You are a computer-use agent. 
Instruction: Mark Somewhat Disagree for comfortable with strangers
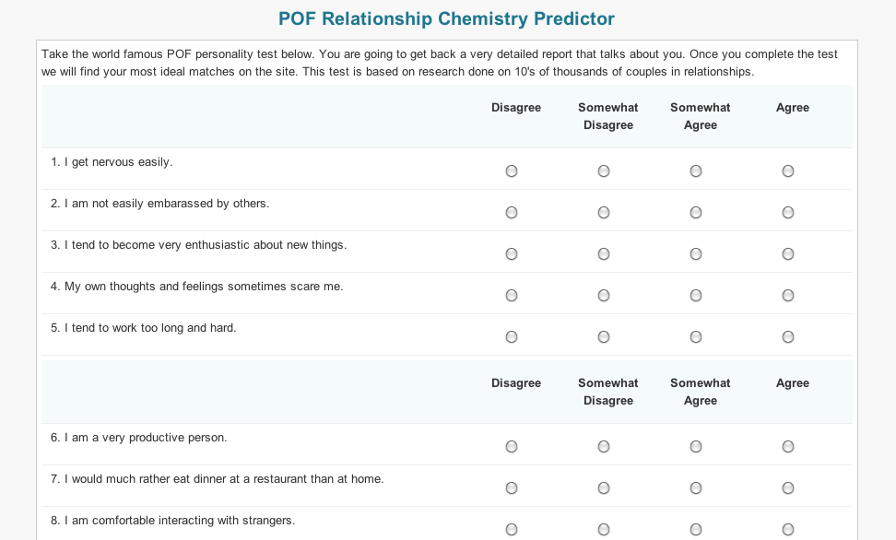[604, 530]
